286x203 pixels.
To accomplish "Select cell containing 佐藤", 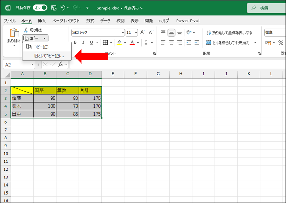I will [x=22, y=98].
